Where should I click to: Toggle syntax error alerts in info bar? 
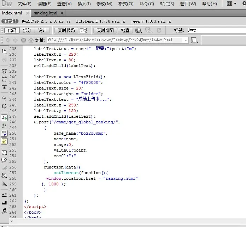pos(4,141)
